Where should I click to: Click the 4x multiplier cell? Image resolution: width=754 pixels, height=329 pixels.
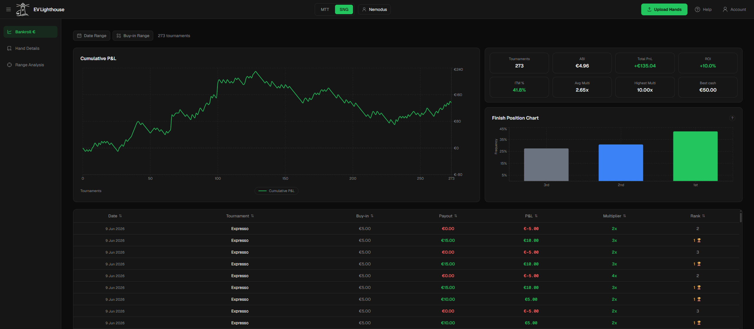614,276
